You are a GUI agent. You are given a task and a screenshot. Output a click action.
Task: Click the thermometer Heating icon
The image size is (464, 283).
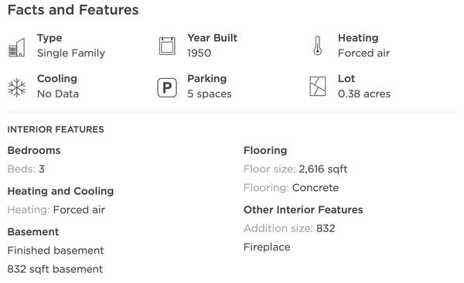click(x=318, y=46)
